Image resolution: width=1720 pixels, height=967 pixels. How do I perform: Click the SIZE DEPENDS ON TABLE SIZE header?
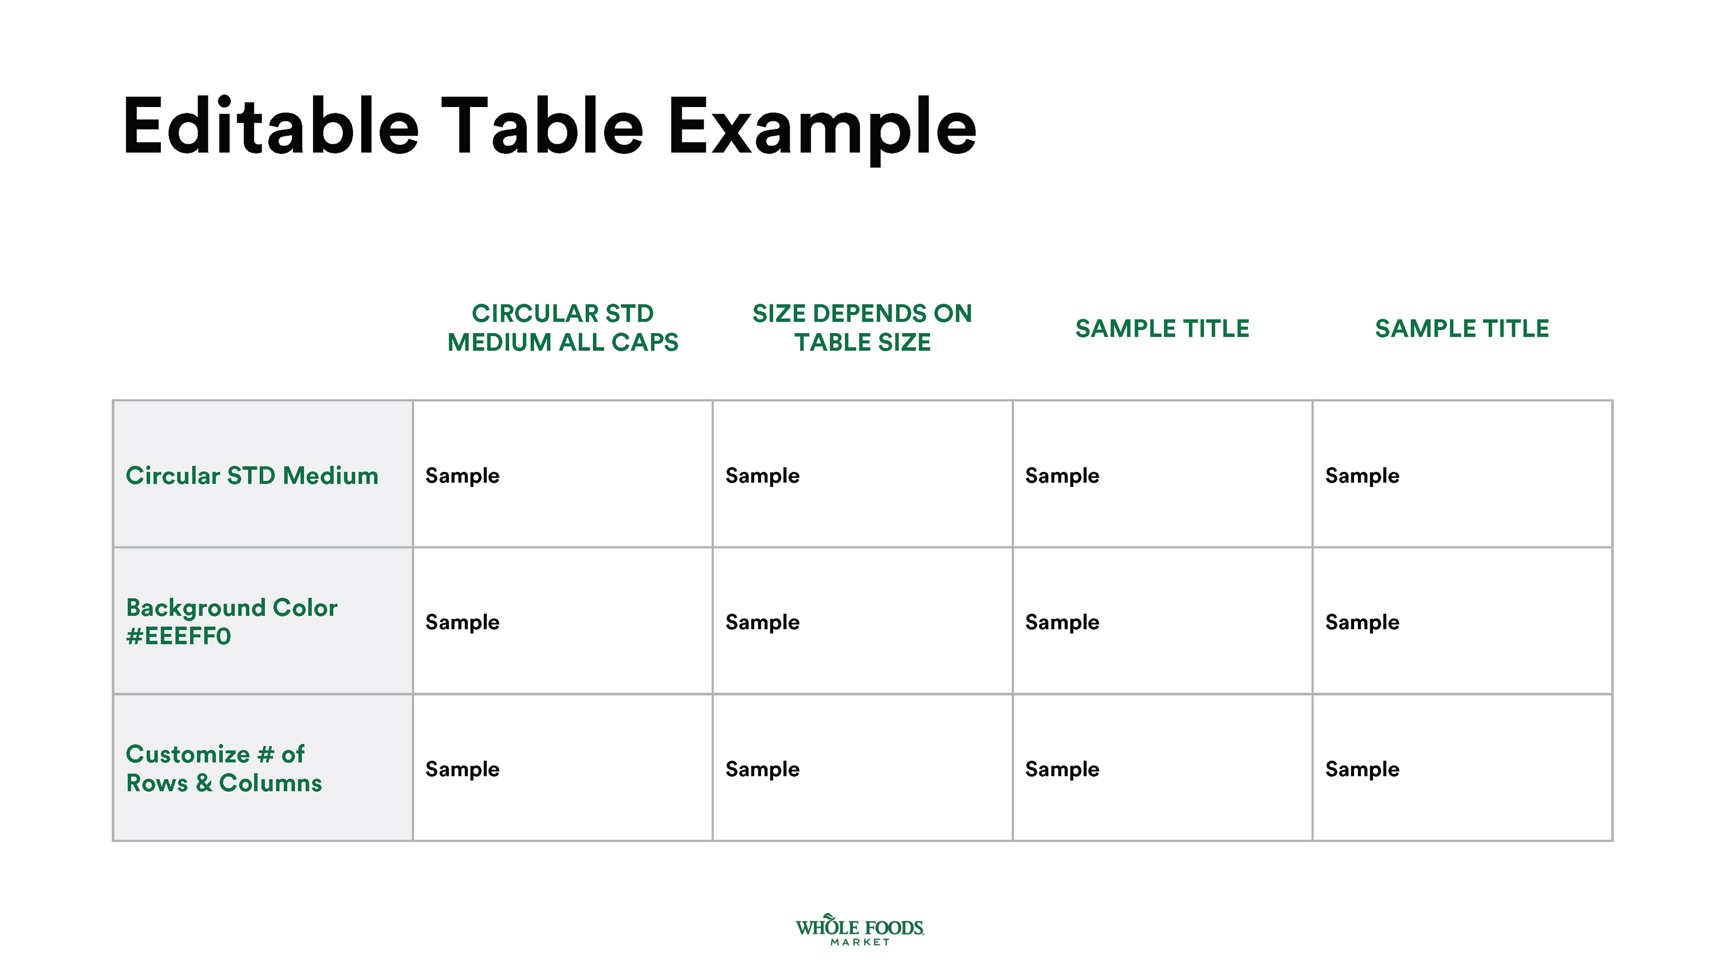pos(862,328)
